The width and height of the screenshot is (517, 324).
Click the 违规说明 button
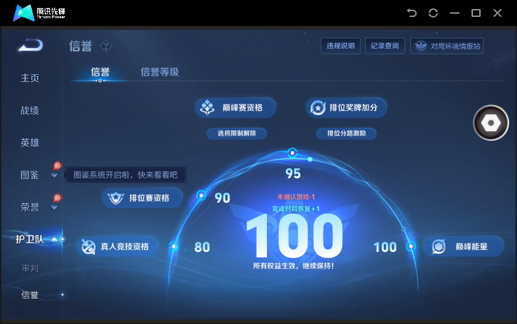(x=340, y=46)
